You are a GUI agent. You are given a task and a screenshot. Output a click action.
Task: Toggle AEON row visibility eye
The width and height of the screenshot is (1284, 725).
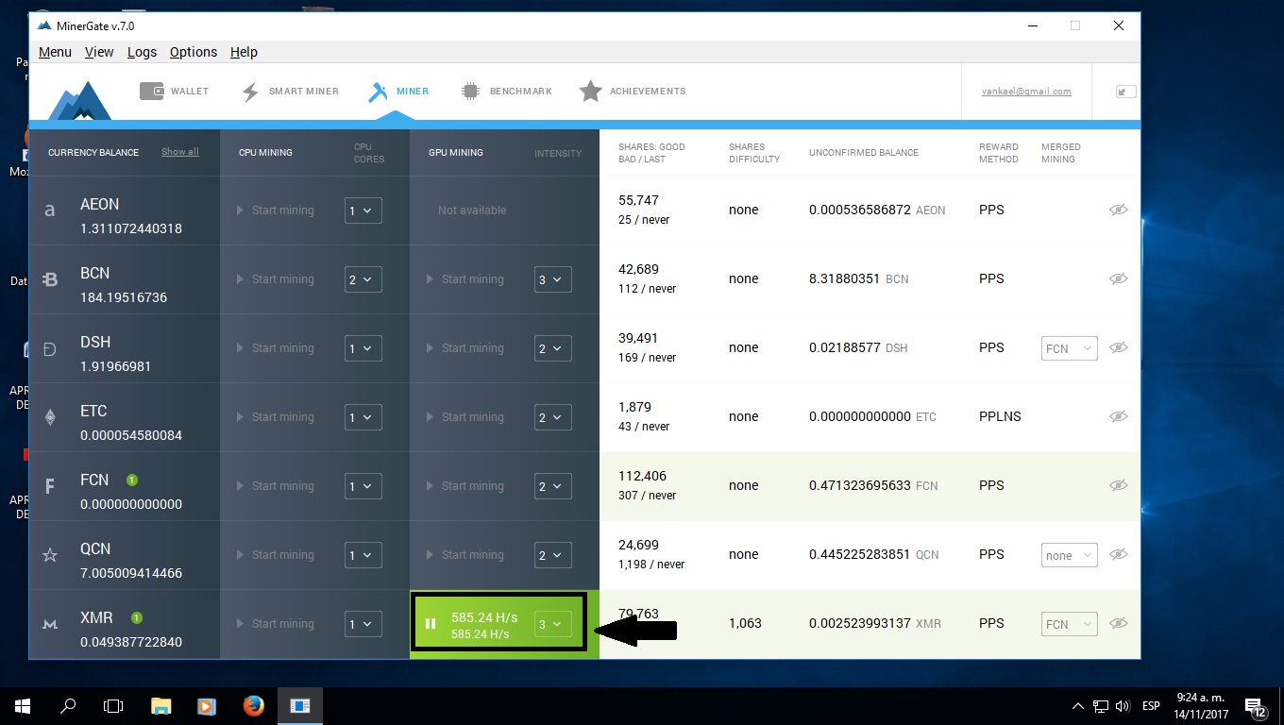[1119, 210]
